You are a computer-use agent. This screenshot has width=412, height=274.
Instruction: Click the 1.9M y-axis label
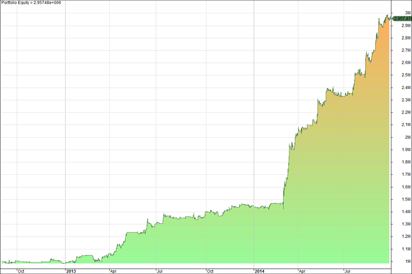[406, 150]
